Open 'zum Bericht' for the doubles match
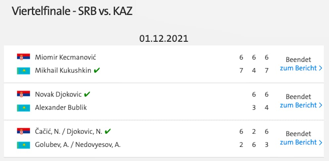 (x=301, y=142)
